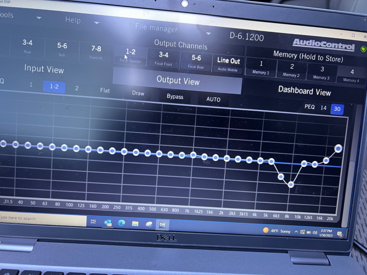
Task: Open the Snipping Tool taskbar icon
Action: [149, 224]
